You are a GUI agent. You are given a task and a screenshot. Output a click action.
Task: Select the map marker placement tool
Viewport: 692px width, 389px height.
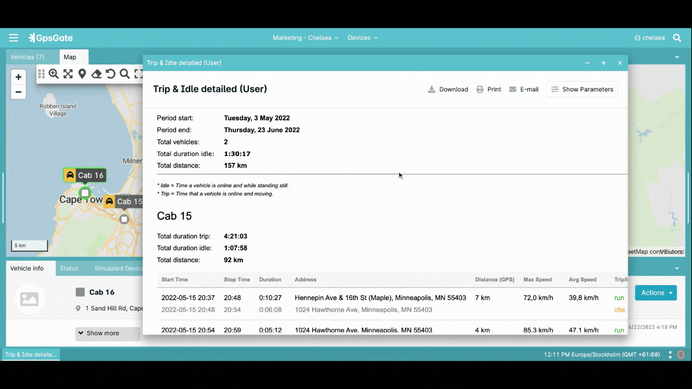tap(82, 74)
